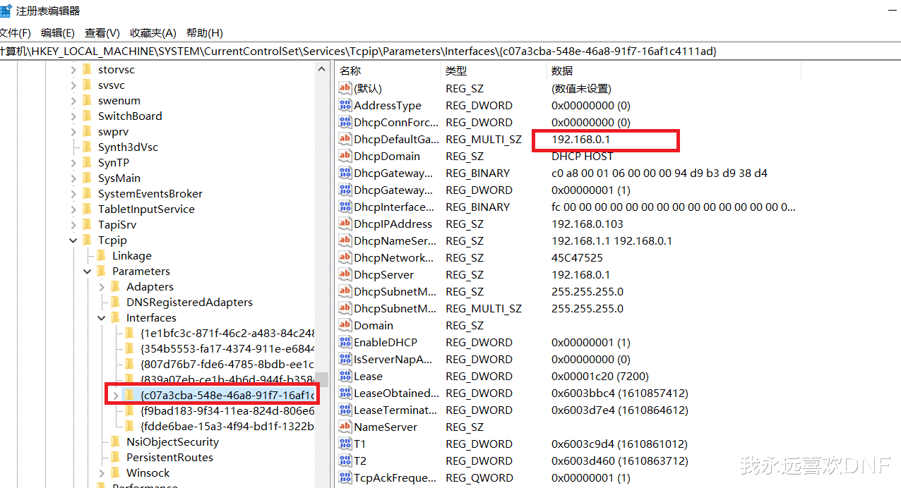Click the EnableDHCP DWORD icon
Viewport: 901px width, 488px height.
click(345, 342)
